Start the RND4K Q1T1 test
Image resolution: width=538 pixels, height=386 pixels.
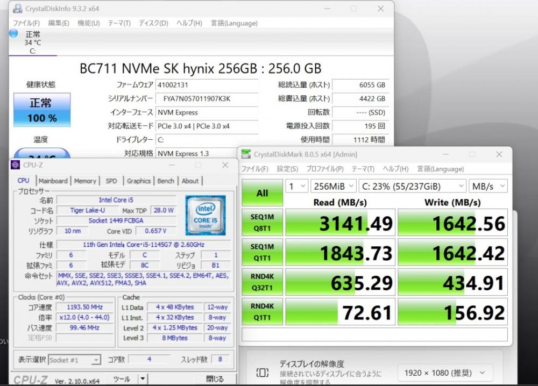(x=262, y=312)
